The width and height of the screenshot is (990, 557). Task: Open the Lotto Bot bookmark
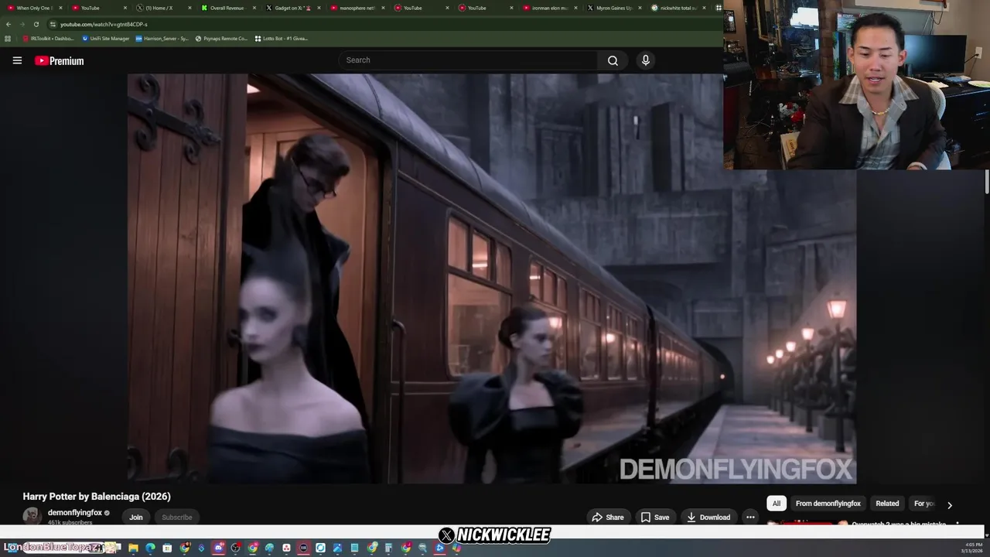[282, 38]
